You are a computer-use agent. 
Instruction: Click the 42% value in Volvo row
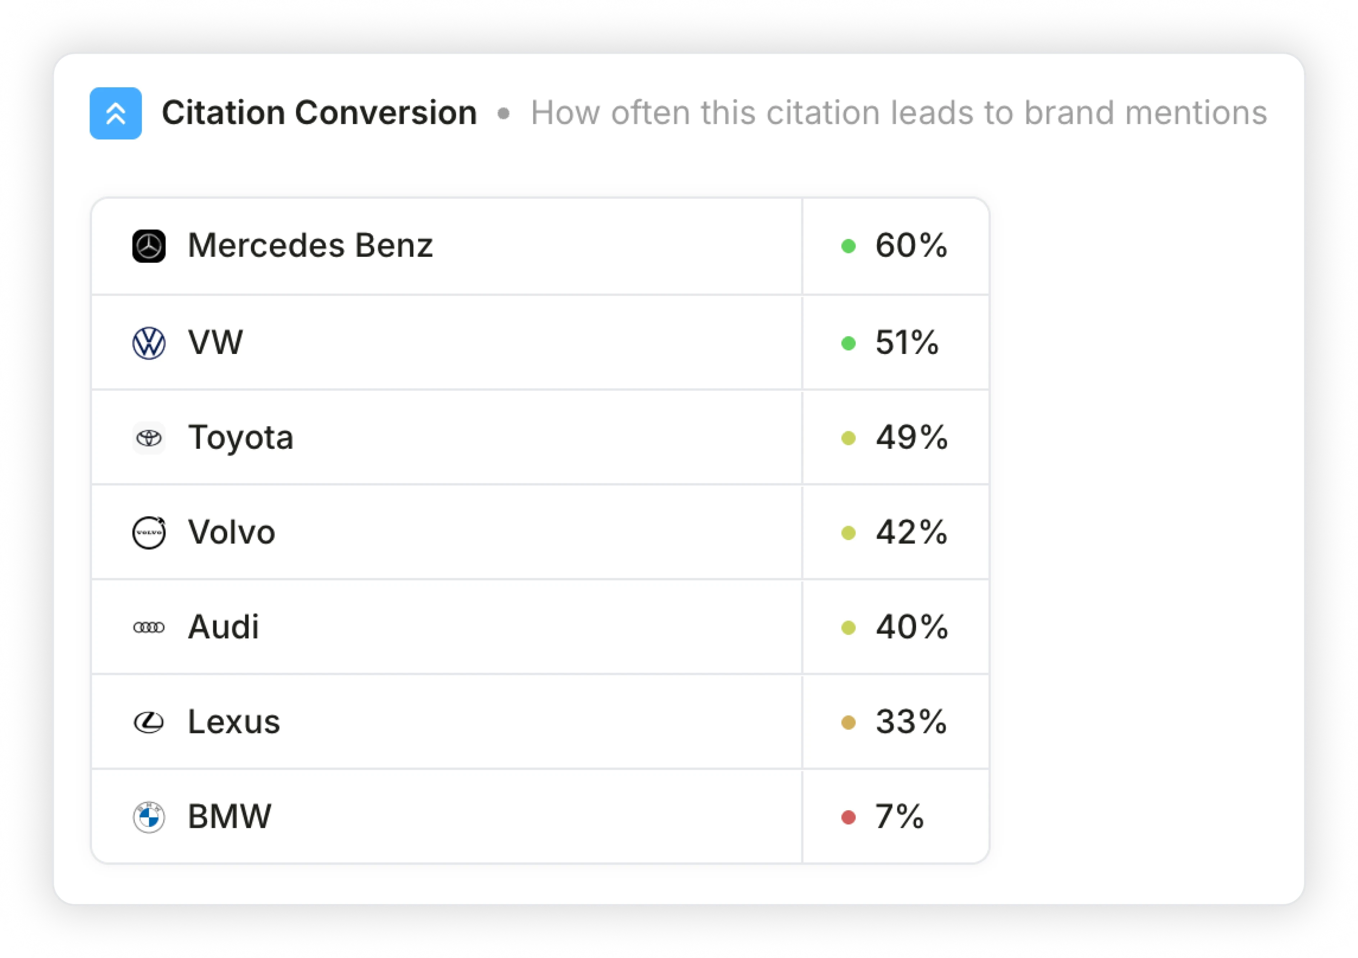(911, 533)
